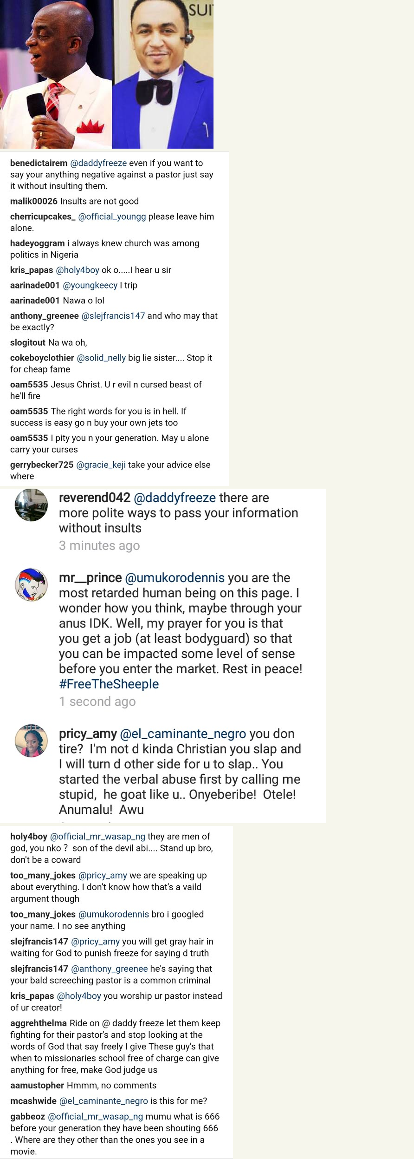
Task: Click @umukorodennis mention in mr__prince's comment
Action: (175, 577)
